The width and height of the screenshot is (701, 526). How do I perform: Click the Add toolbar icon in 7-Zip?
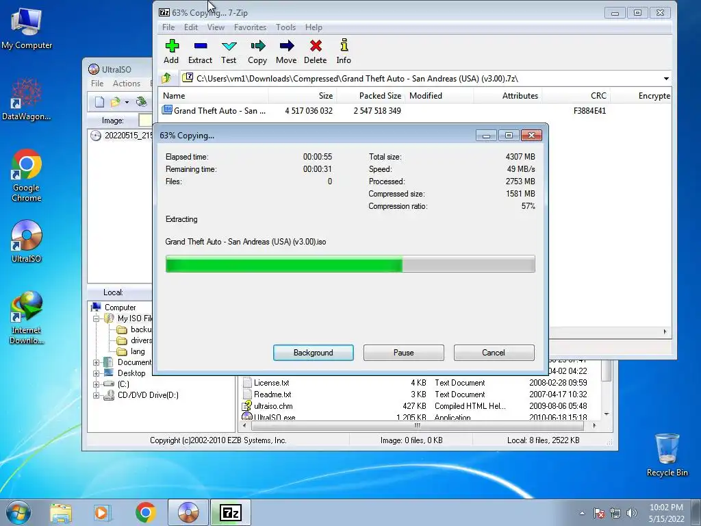click(x=172, y=51)
